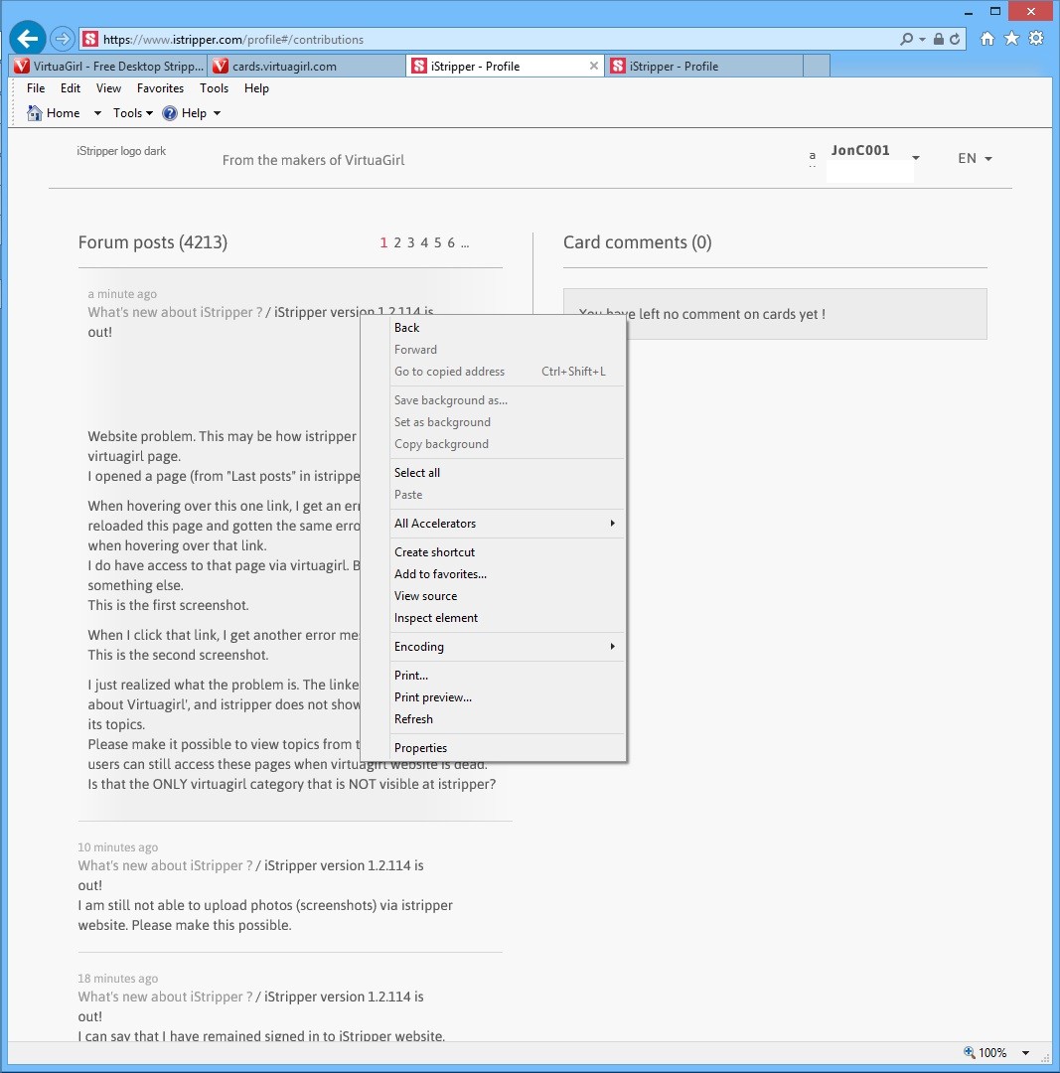Viewport: 1060px width, 1073px height.
Task: Expand the Help command bar dropdown arrow
Action: [217, 113]
